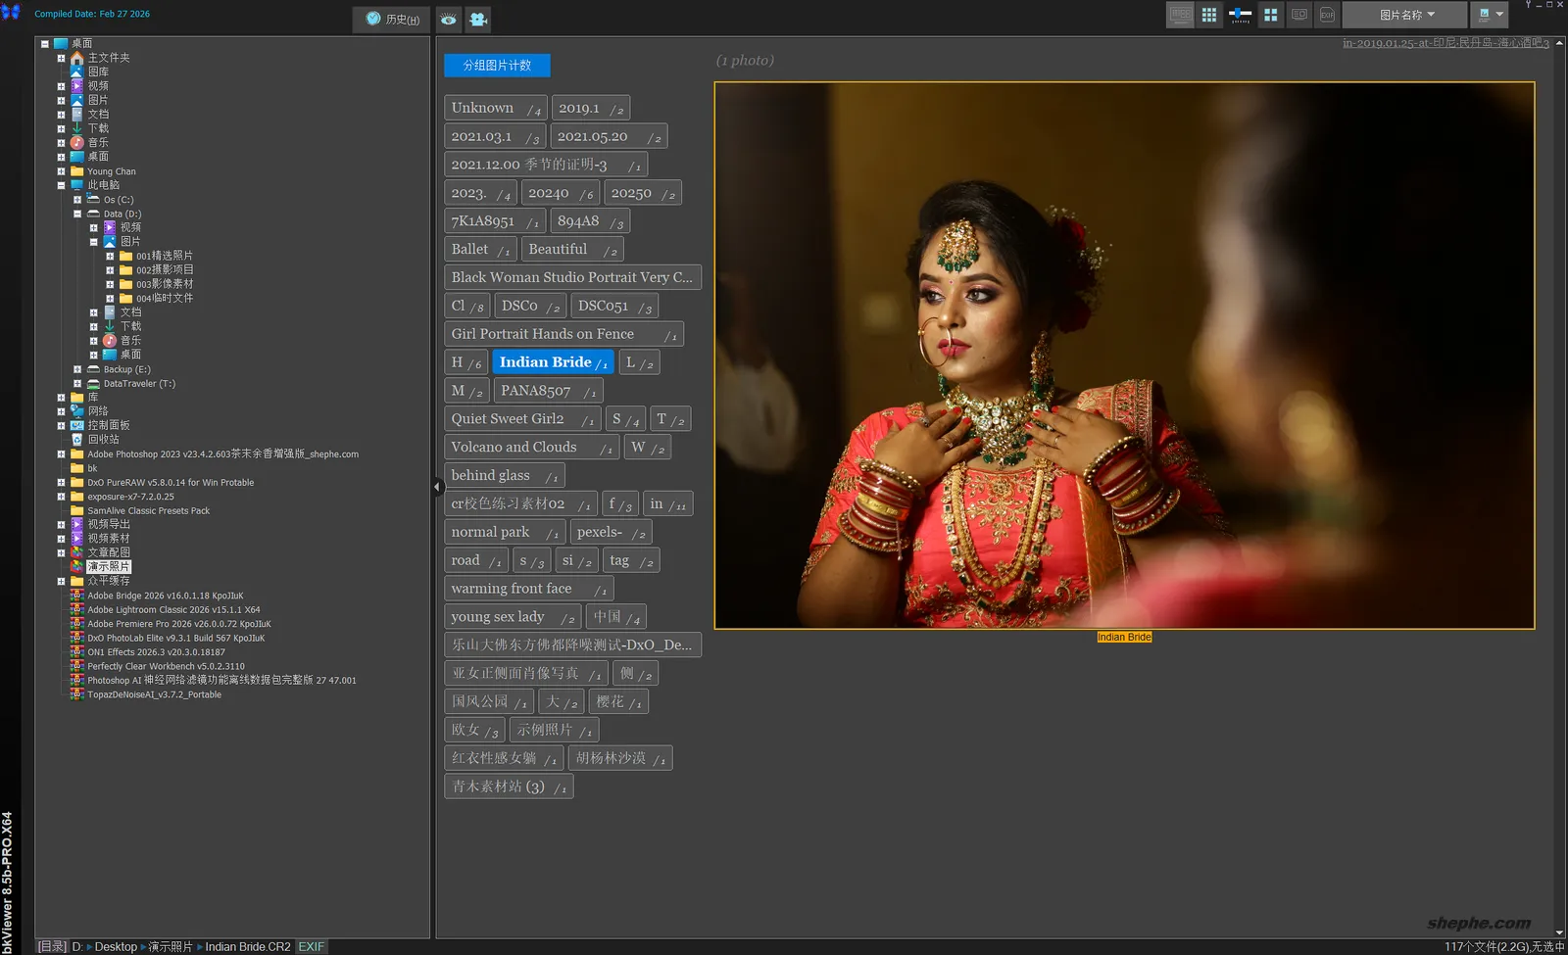Select the 'Volcano and Clouds' group tag

point(514,448)
